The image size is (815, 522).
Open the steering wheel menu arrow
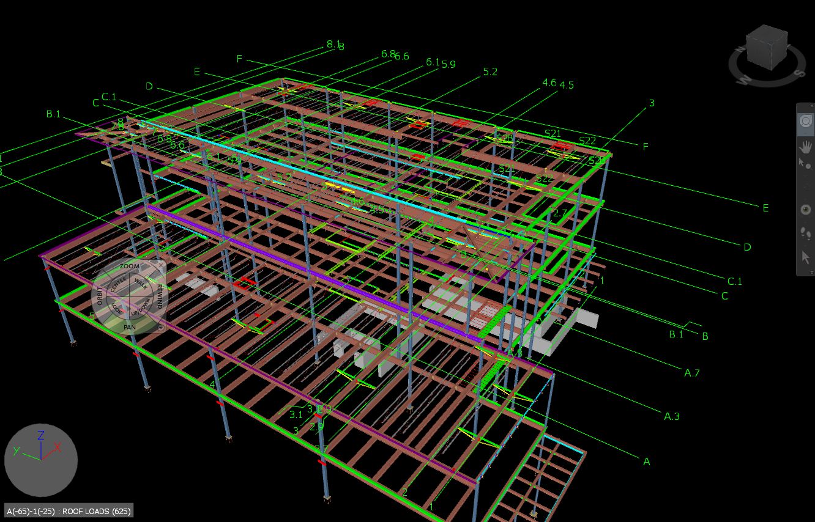(161, 328)
